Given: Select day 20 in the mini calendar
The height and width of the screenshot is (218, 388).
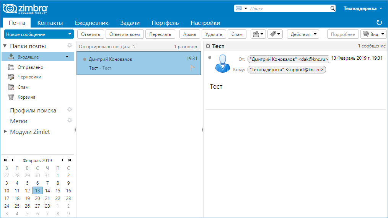Looking at the screenshot, I should pos(37,198).
